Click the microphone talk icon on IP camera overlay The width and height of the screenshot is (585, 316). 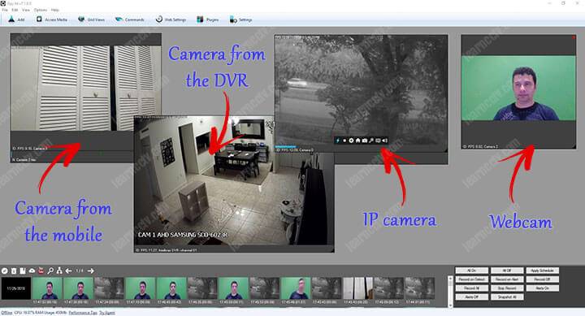coord(371,141)
